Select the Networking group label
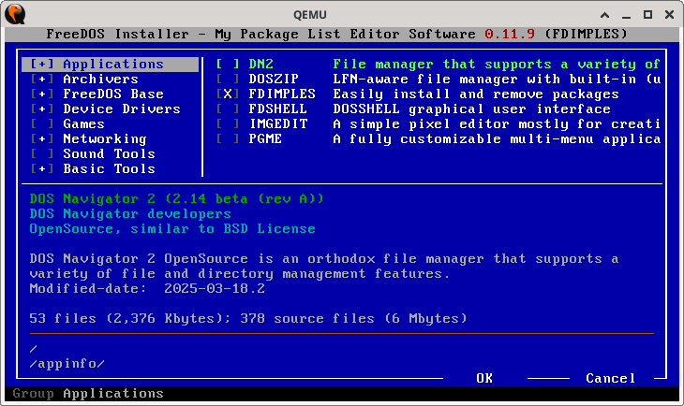The image size is (684, 406). [105, 139]
